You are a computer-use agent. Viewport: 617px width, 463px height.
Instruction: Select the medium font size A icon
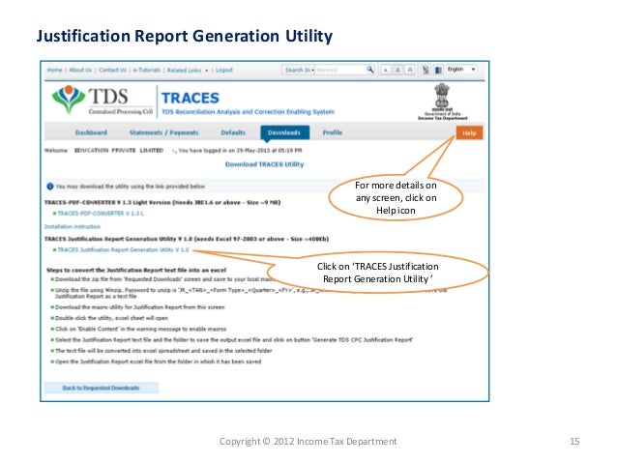coord(397,70)
